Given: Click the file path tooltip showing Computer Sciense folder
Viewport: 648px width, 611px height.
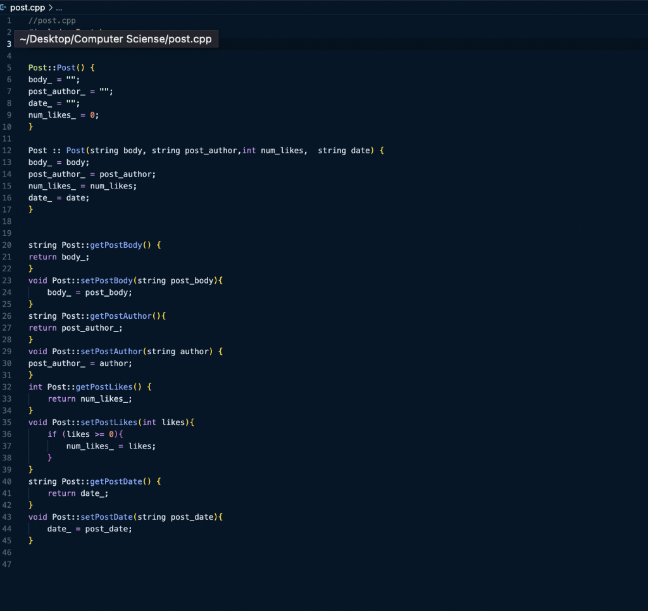Looking at the screenshot, I should [x=116, y=39].
